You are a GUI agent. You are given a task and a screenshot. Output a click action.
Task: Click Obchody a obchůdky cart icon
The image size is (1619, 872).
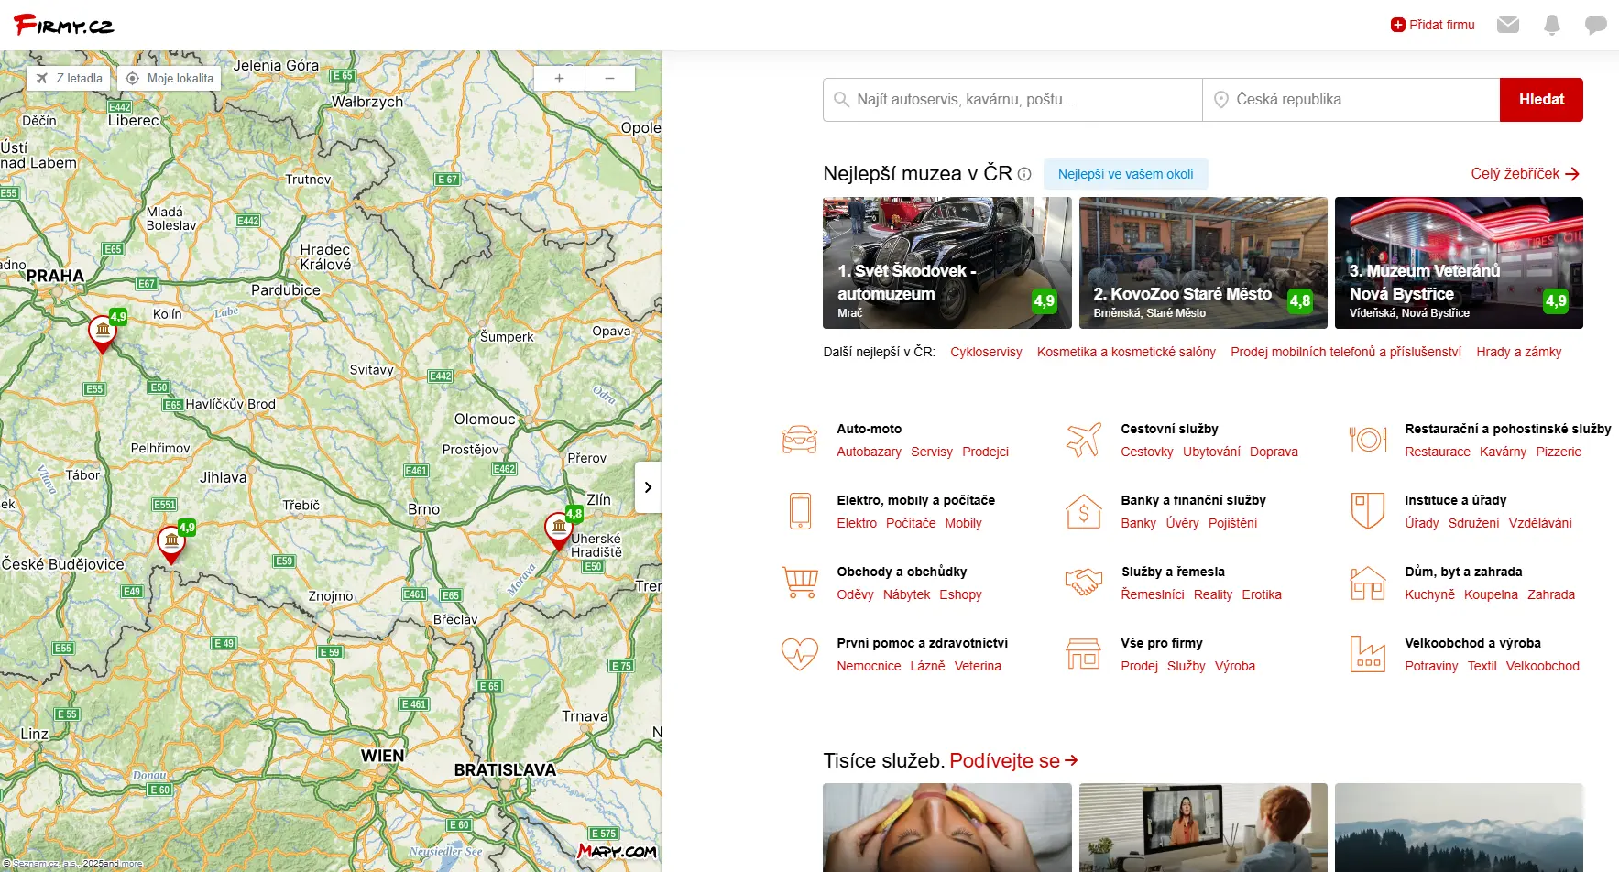tap(800, 583)
